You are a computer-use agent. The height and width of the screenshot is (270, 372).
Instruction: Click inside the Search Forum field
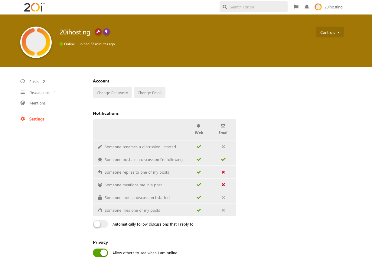click(253, 7)
